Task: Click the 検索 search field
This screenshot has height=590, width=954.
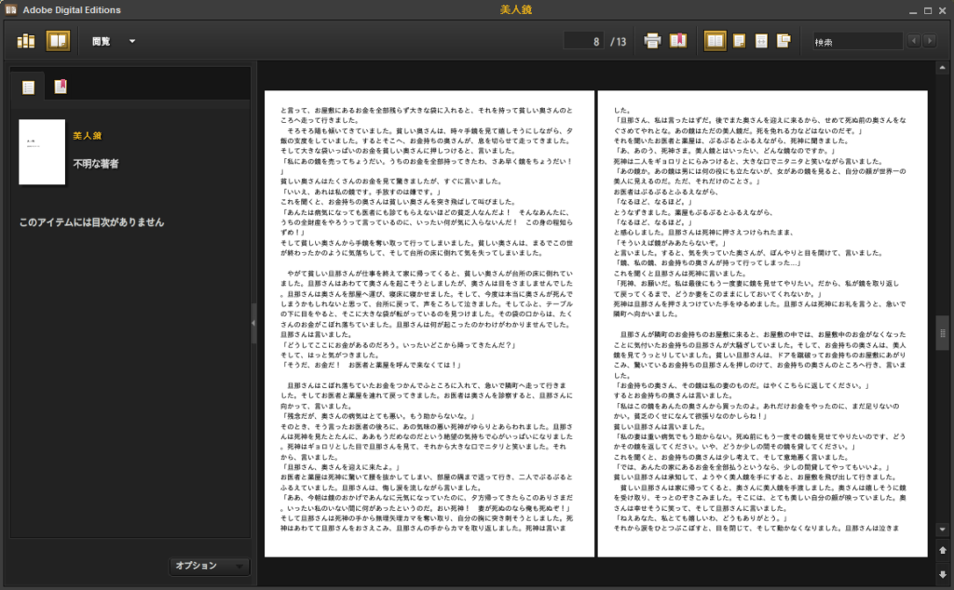Action: tap(857, 41)
